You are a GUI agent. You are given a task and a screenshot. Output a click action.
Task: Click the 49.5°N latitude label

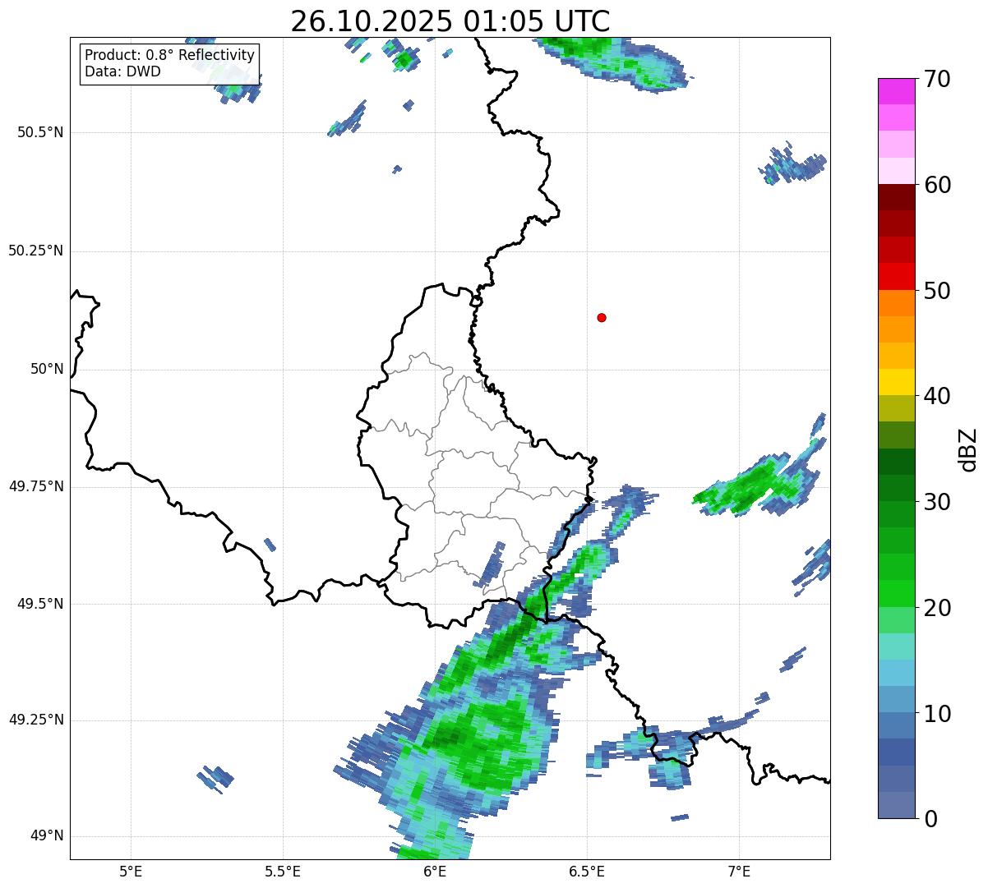click(x=40, y=604)
